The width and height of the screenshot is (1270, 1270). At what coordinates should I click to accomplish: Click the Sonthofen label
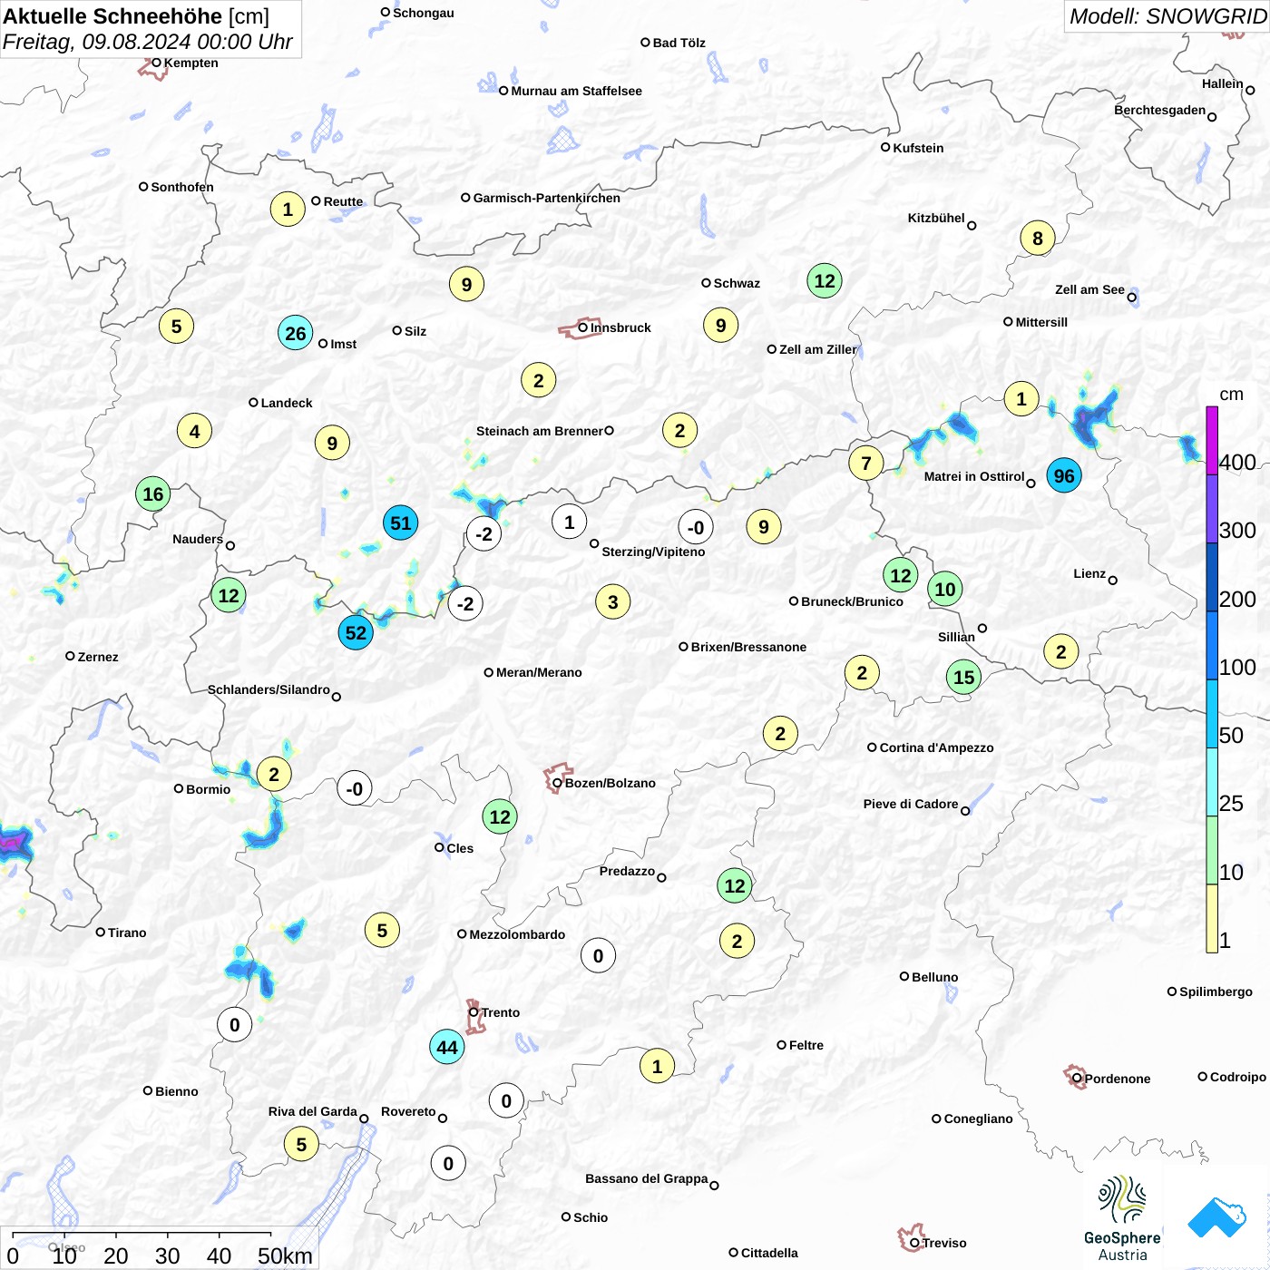click(182, 187)
